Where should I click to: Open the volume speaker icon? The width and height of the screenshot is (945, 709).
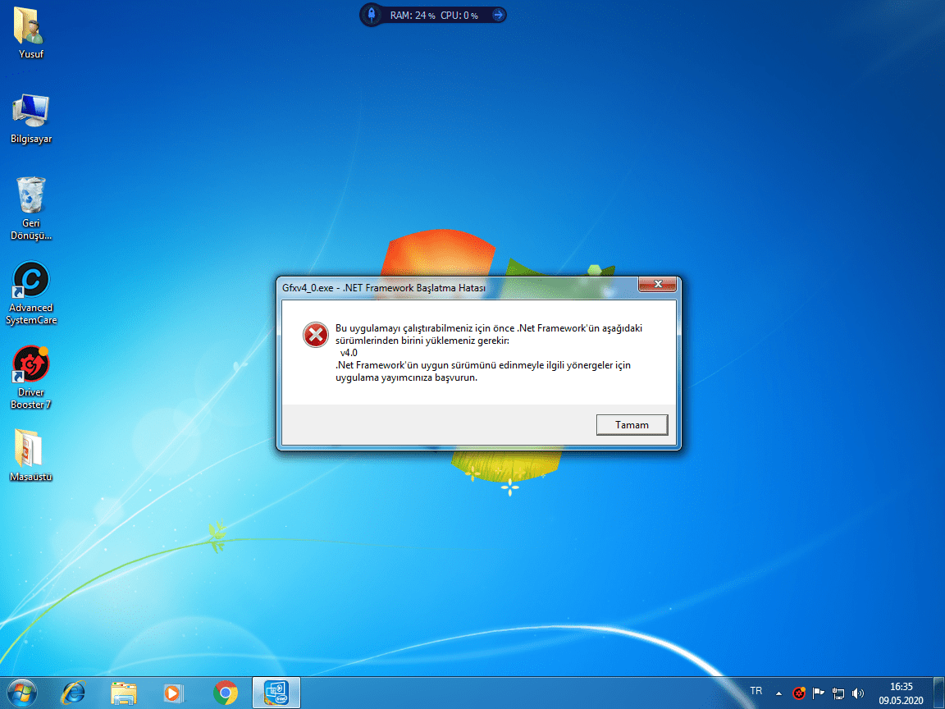[x=858, y=693]
